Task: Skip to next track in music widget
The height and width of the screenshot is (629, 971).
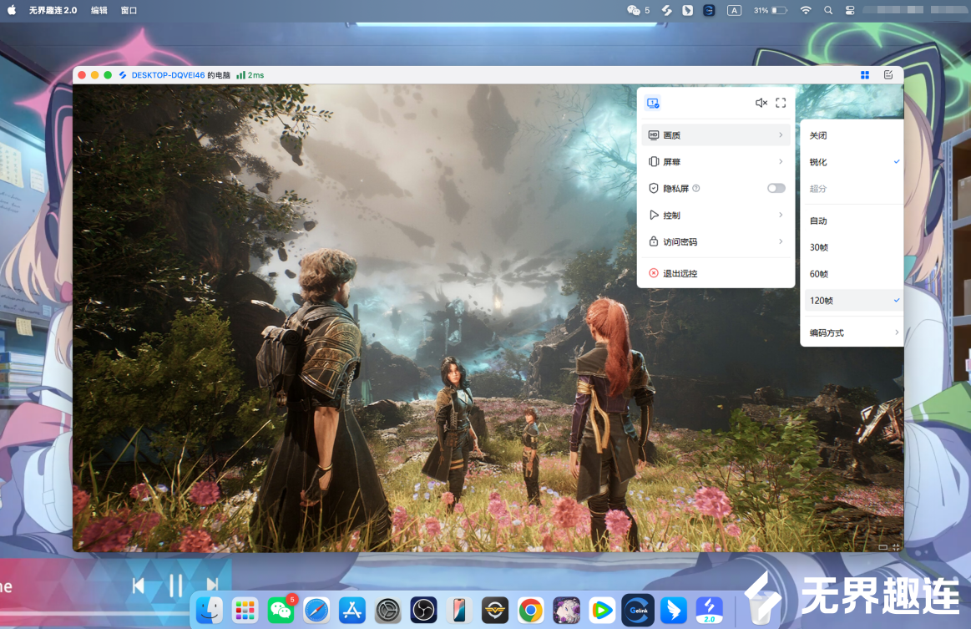Action: (x=212, y=585)
